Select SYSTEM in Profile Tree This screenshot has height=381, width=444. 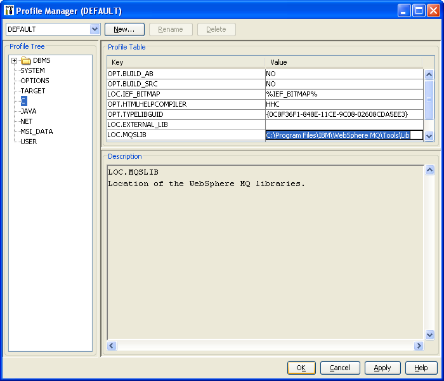pos(32,70)
